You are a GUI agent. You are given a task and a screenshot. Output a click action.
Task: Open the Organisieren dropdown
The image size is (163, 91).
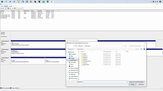(71, 49)
